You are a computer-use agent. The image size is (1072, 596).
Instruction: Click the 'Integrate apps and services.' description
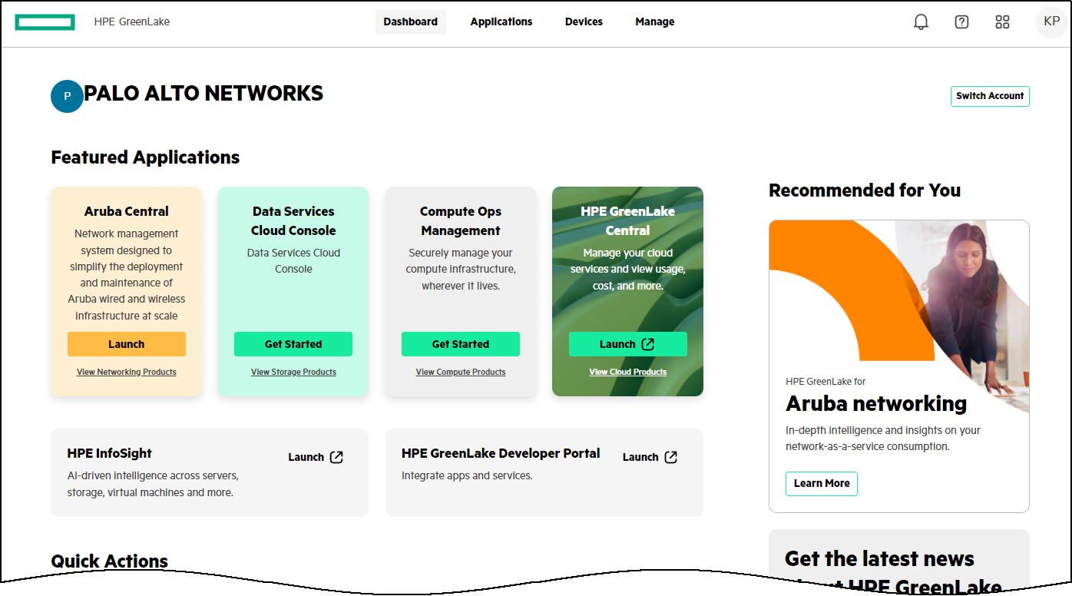467,476
